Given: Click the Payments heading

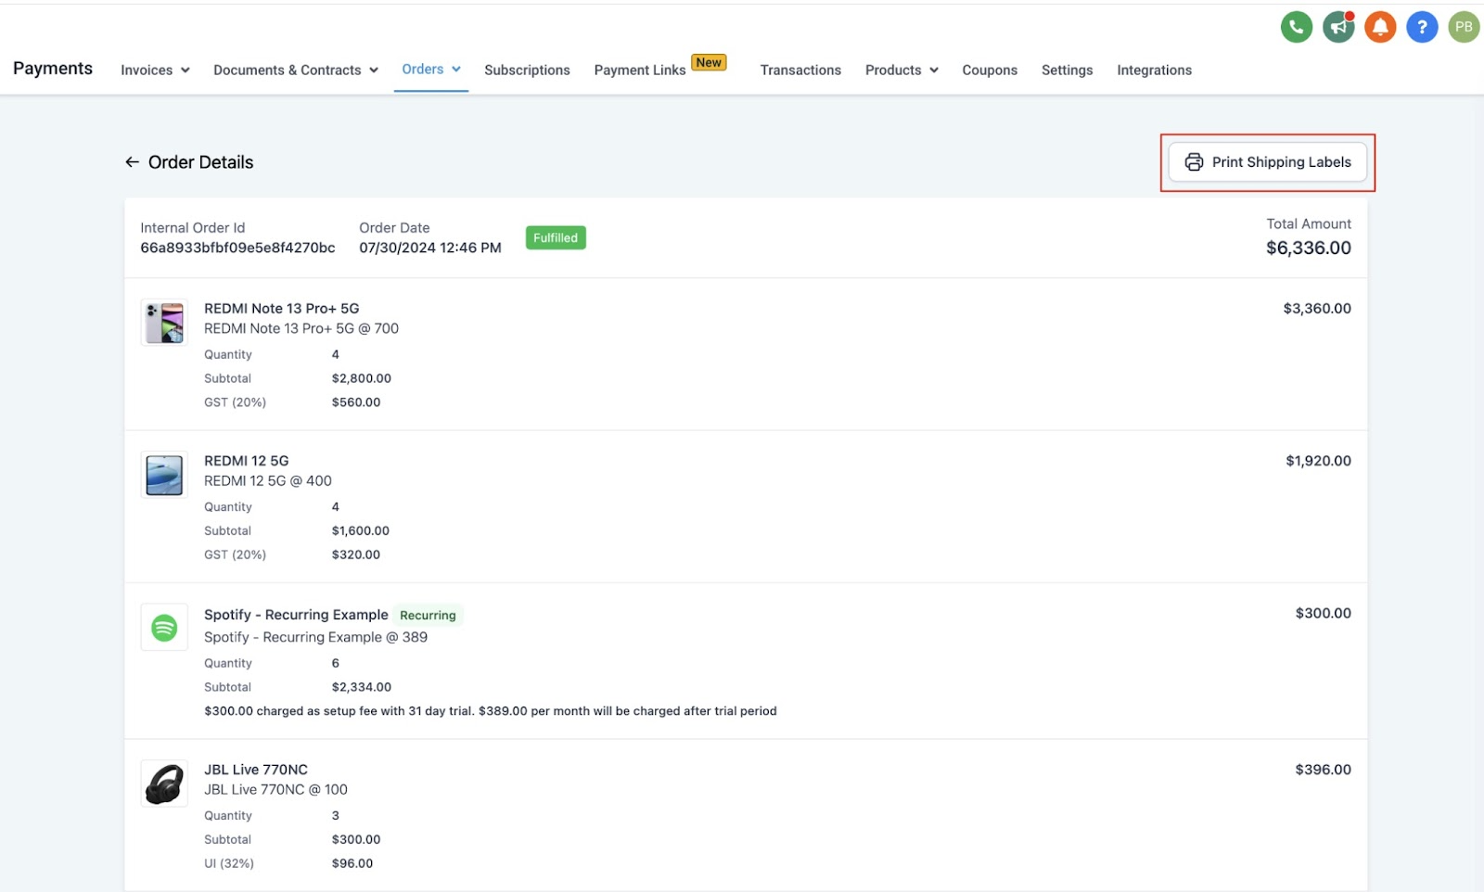Looking at the screenshot, I should tap(53, 69).
